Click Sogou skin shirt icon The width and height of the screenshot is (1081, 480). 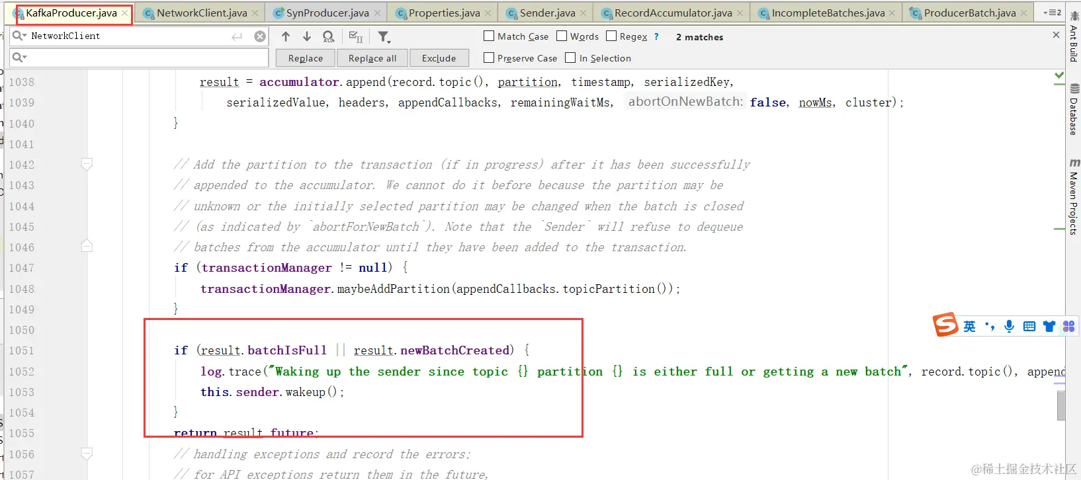[x=1049, y=326]
